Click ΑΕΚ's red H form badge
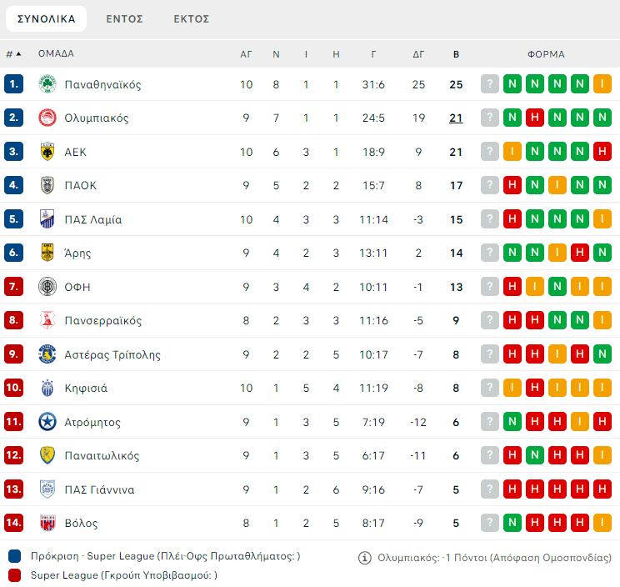 602,152
